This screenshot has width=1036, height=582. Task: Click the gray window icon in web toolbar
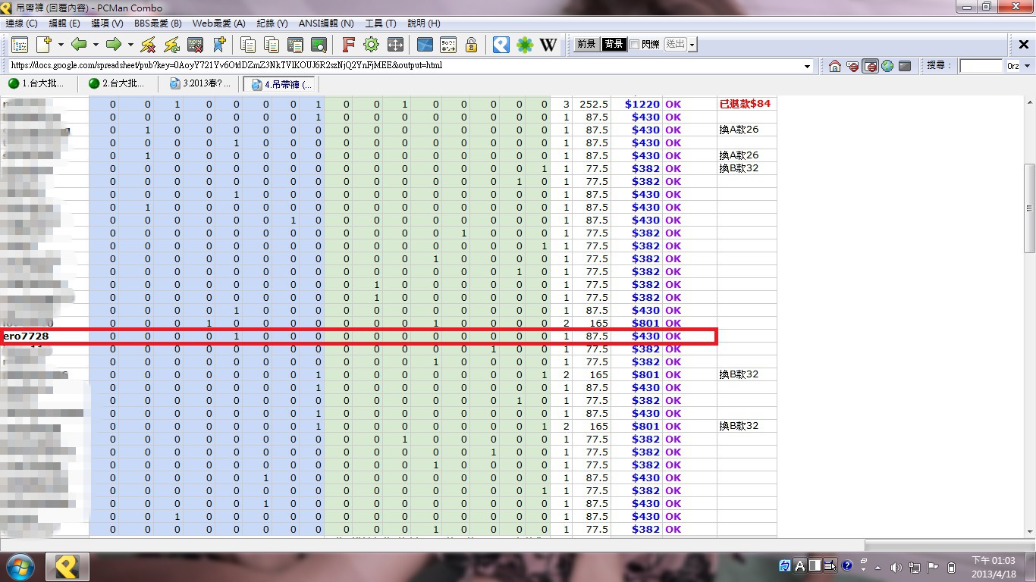coord(904,67)
